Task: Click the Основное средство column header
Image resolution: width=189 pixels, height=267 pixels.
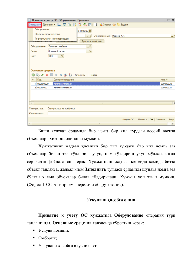Action: click(x=106, y=80)
